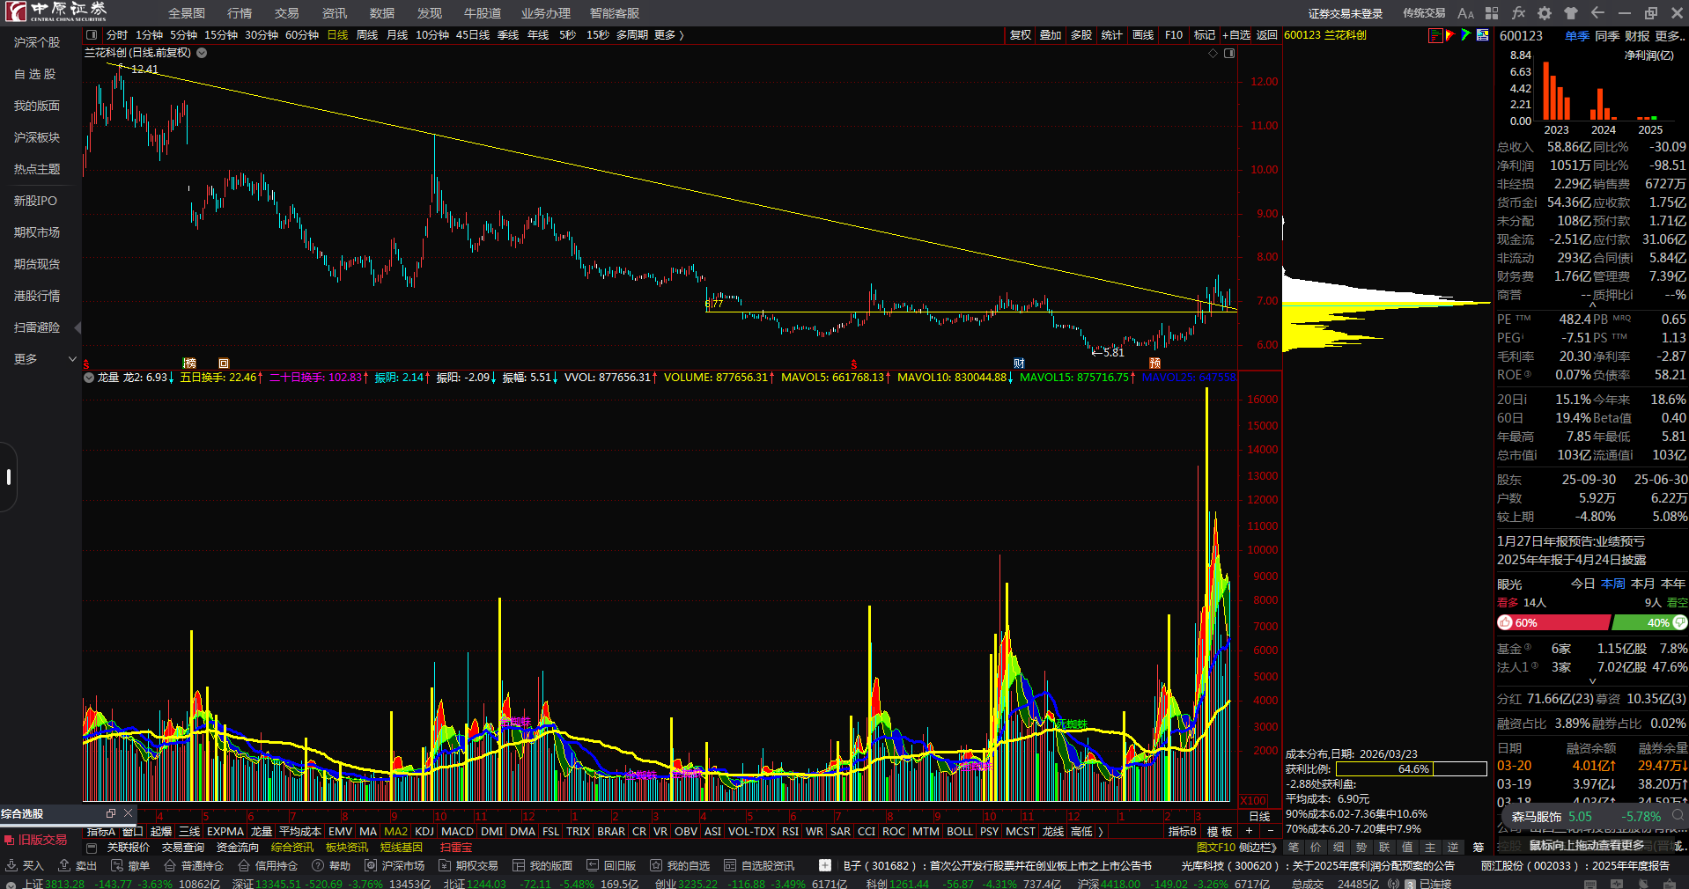Open the 多周期 multi-period option
The image size is (1689, 889).
point(632,35)
